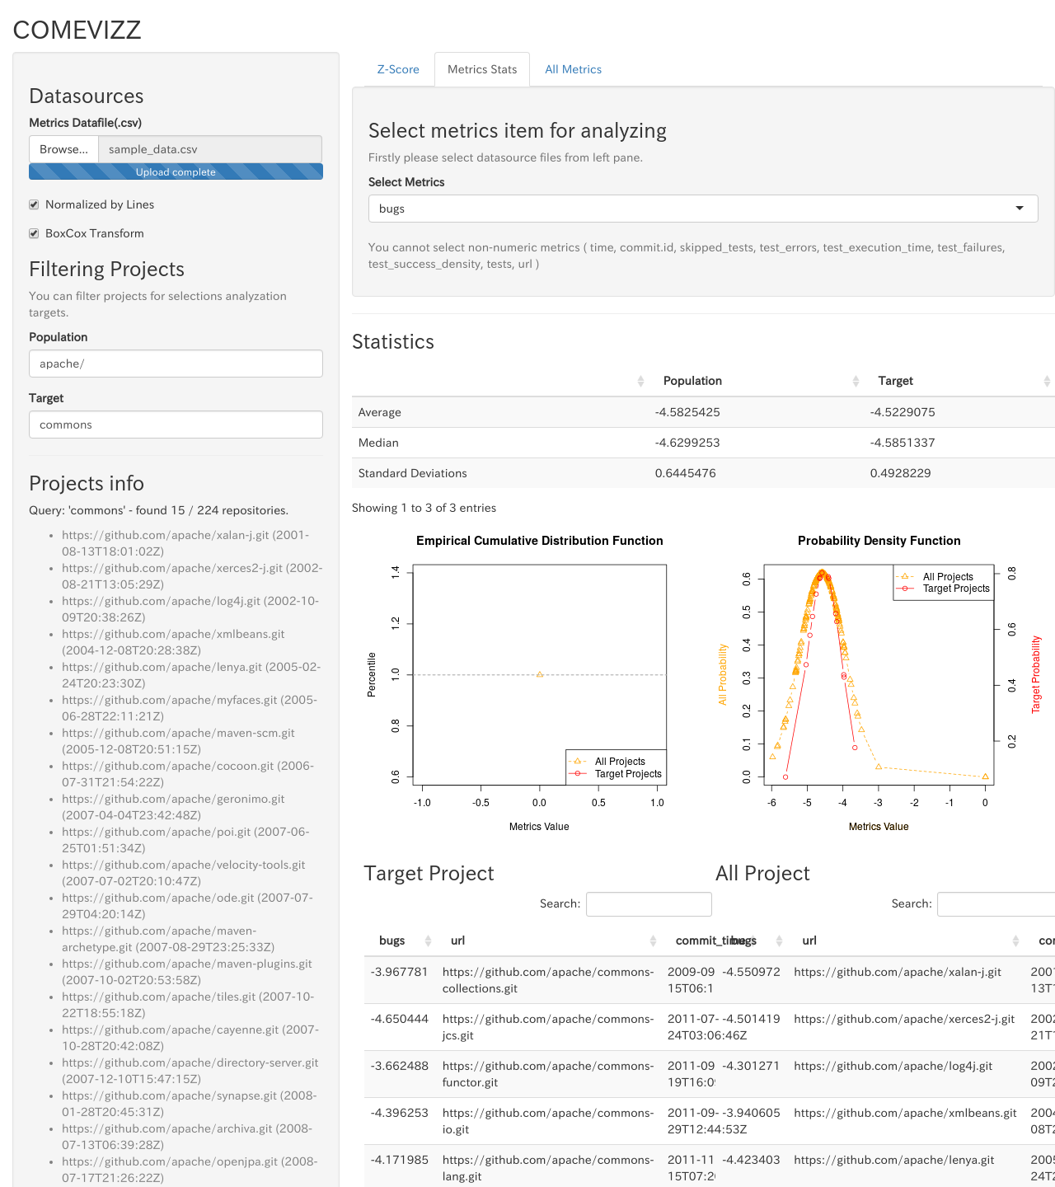Viewport: 1055px width, 1187px height.
Task: Click the commons-lang.git row url
Action: coord(548,1168)
